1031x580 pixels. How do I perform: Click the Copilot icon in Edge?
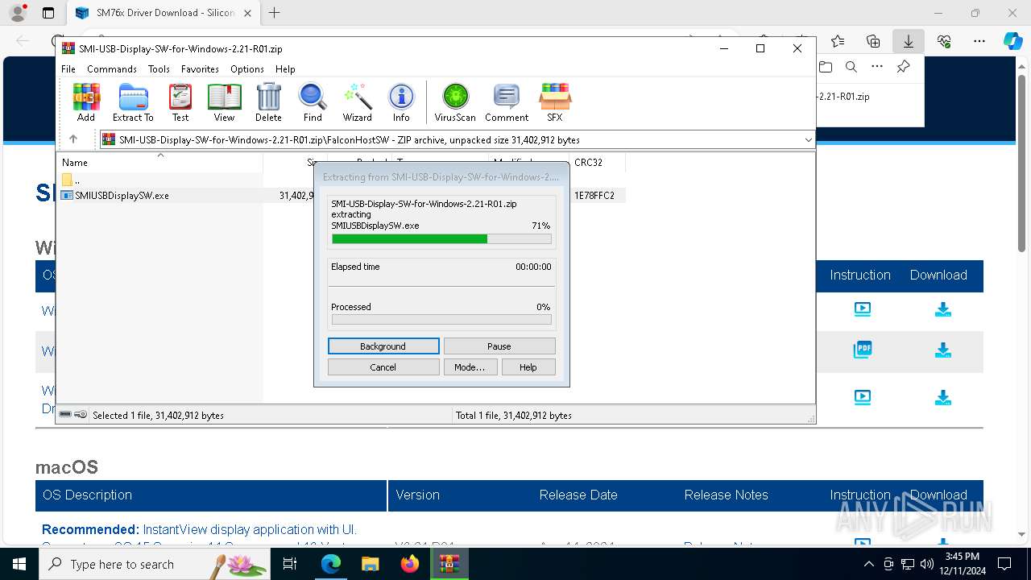[1012, 40]
